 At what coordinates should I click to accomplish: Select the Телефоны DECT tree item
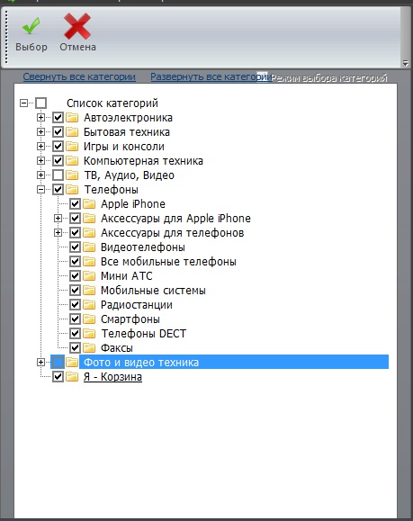point(144,334)
